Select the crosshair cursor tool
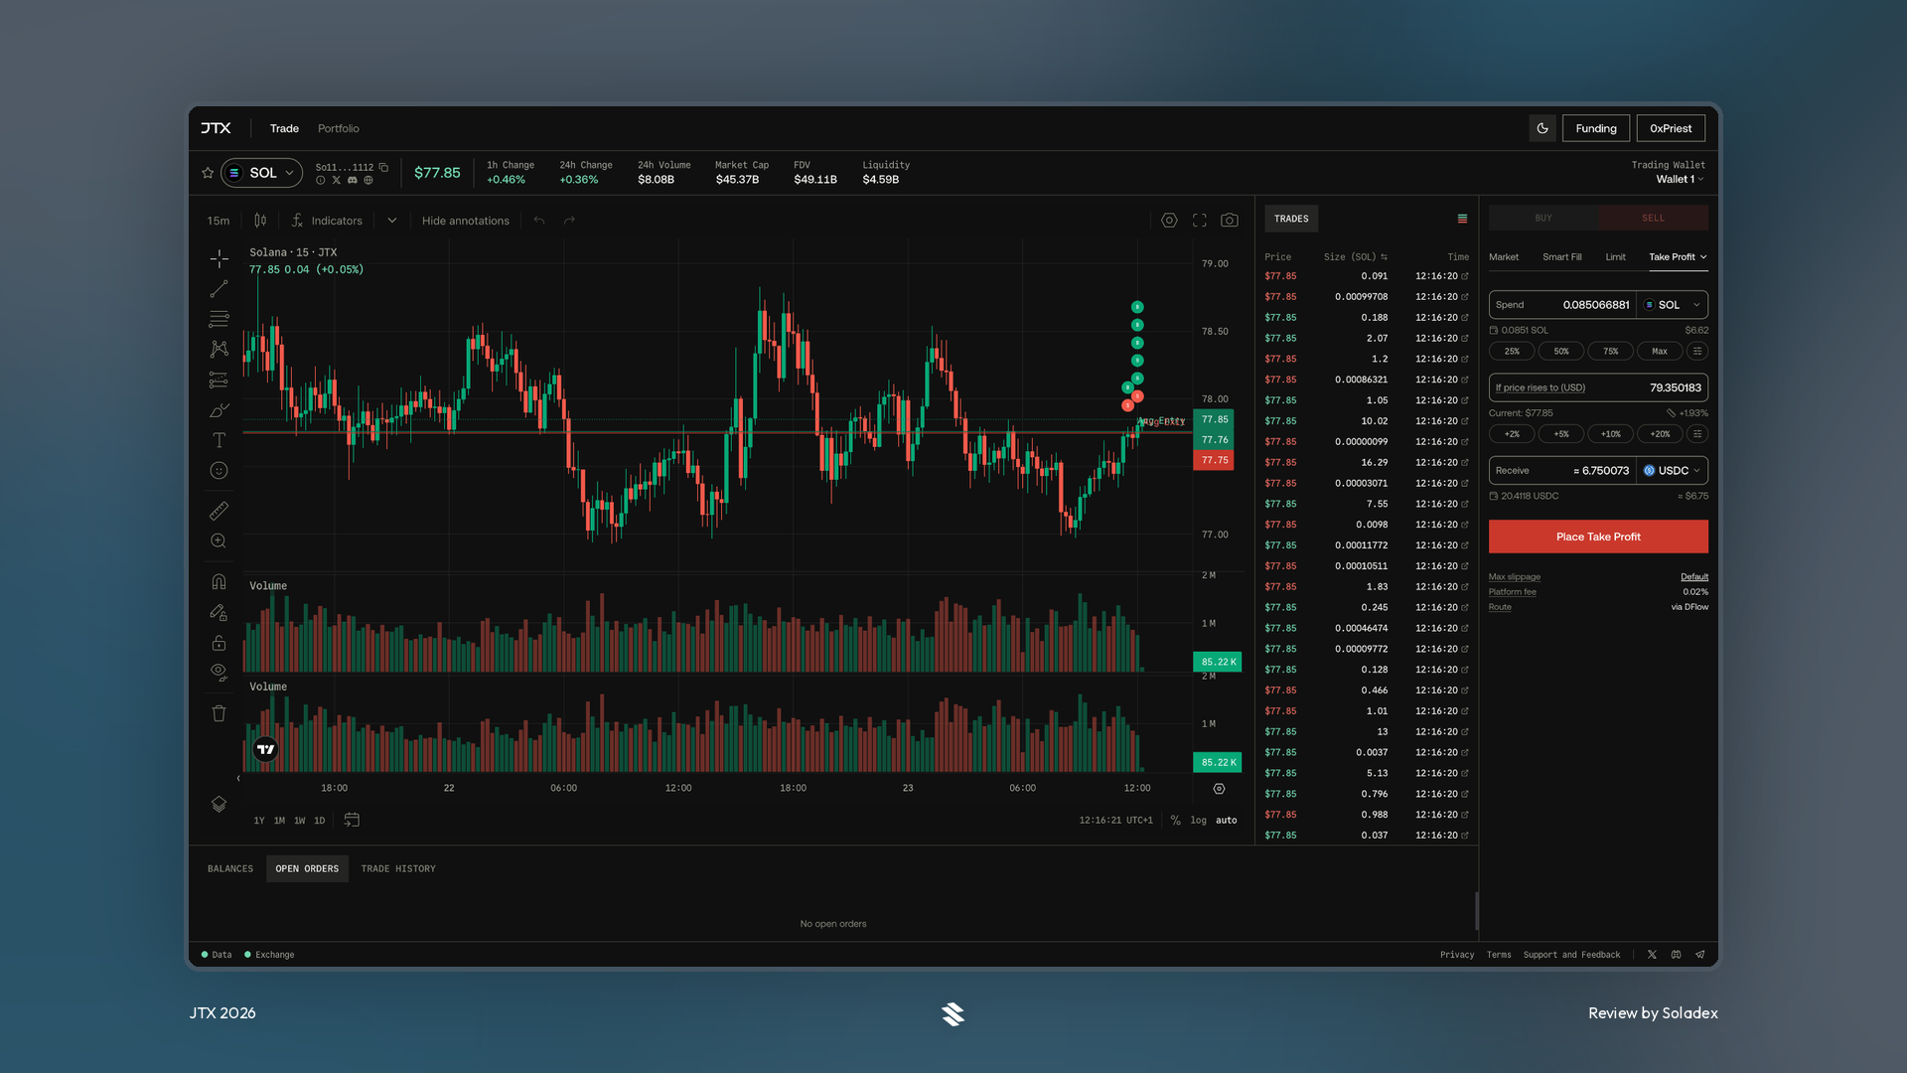 click(x=219, y=258)
